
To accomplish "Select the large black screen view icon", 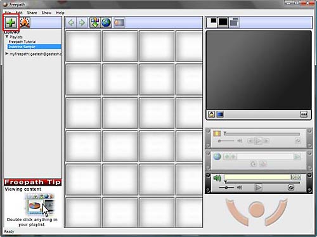I will [223, 22].
